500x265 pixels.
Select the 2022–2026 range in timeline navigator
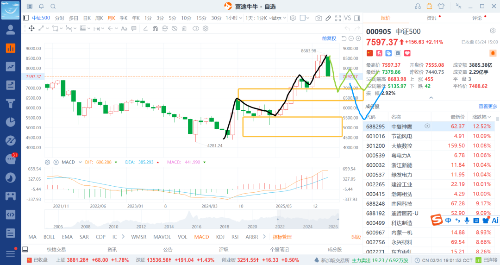308,219
